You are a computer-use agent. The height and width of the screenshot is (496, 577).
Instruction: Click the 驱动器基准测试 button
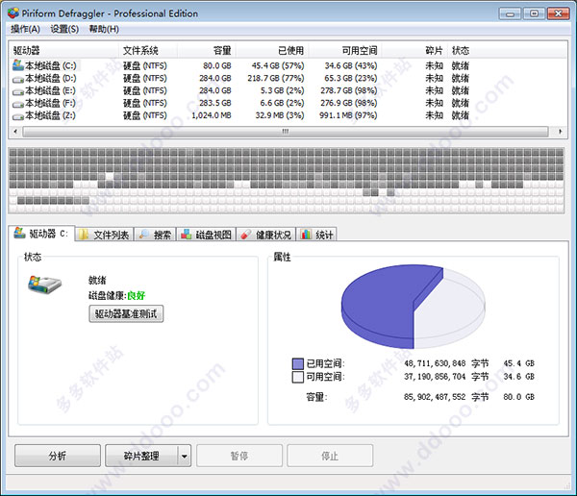tap(126, 314)
